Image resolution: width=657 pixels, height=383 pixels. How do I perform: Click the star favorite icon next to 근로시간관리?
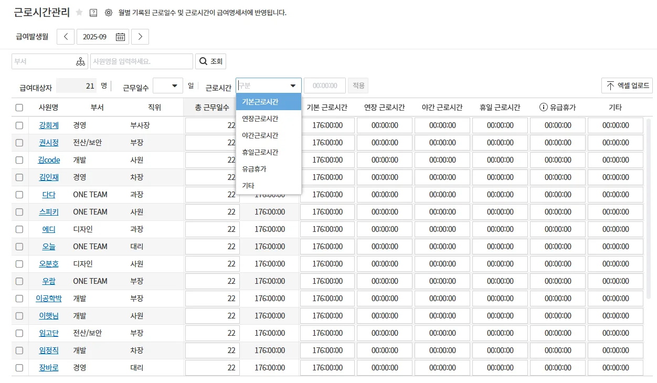79,12
